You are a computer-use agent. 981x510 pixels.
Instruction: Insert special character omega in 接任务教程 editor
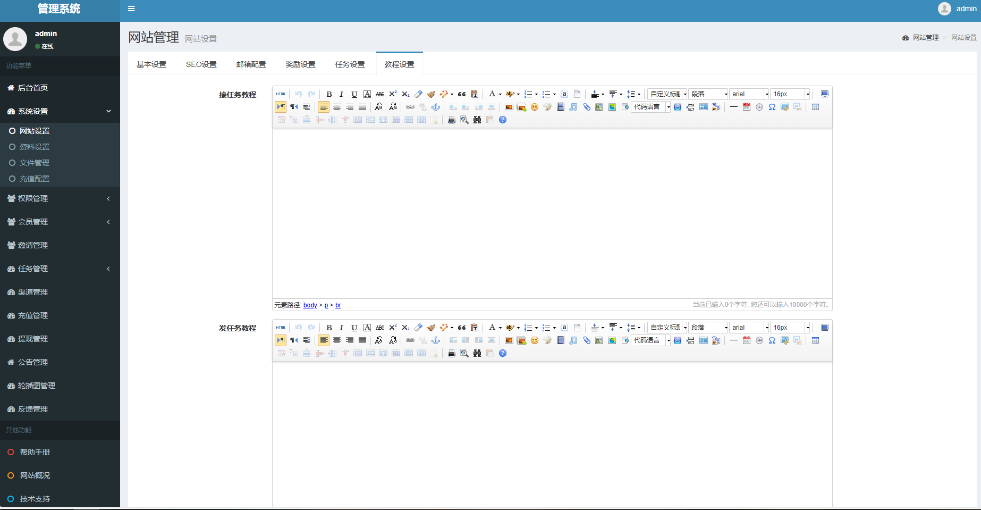tap(772, 107)
